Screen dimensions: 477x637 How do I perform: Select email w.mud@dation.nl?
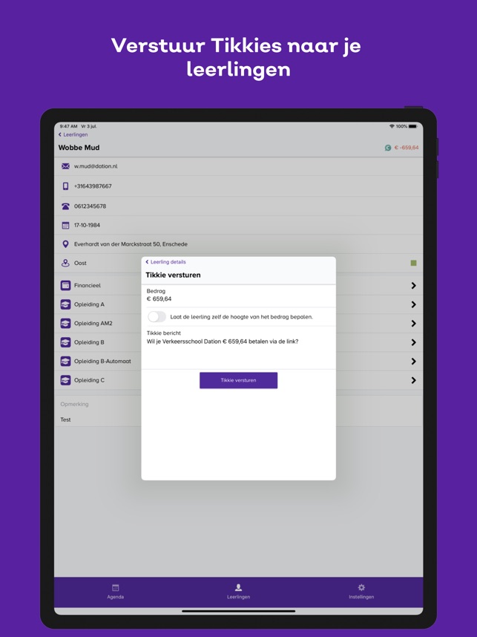(x=96, y=166)
